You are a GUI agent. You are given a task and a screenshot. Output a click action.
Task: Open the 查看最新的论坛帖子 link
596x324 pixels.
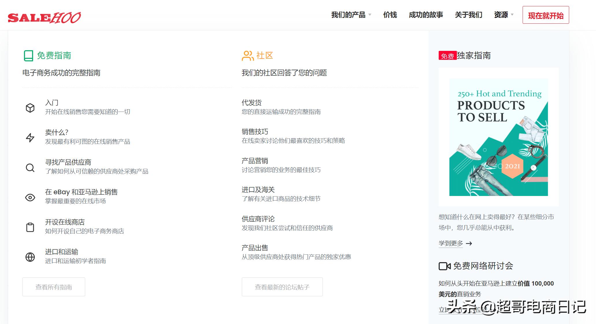[x=282, y=287]
